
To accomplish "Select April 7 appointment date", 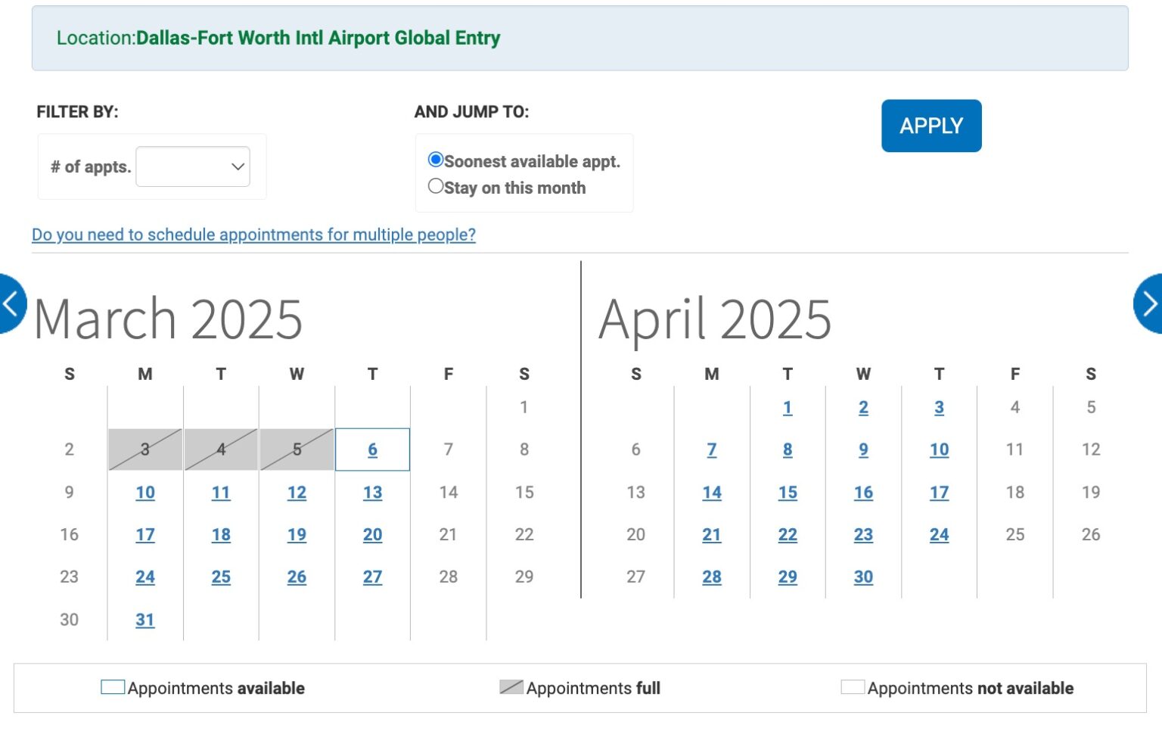I will [x=712, y=449].
